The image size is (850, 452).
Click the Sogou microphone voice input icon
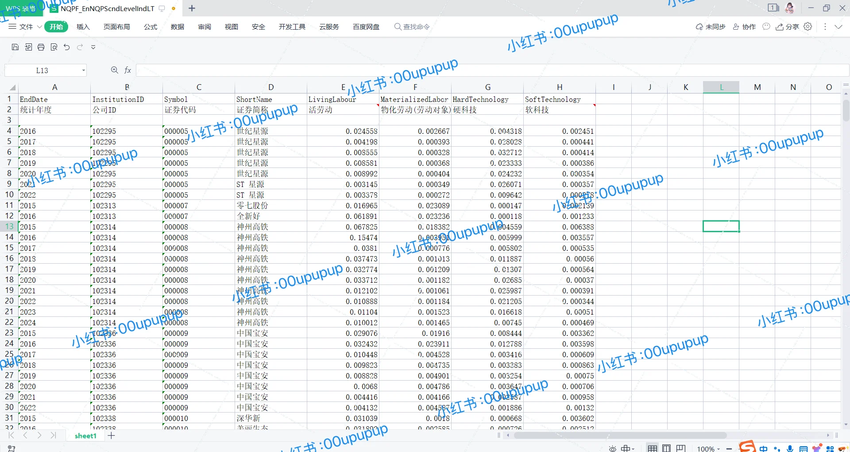coord(790,448)
